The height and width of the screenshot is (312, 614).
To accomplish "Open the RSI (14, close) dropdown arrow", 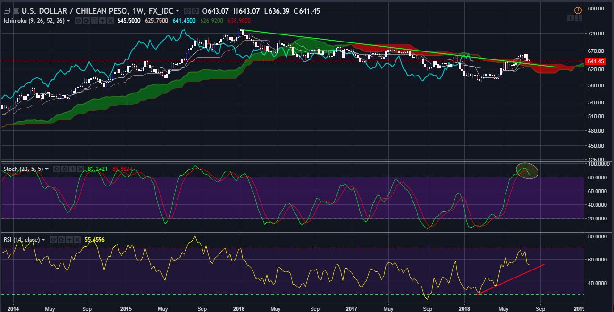I will coord(43,240).
